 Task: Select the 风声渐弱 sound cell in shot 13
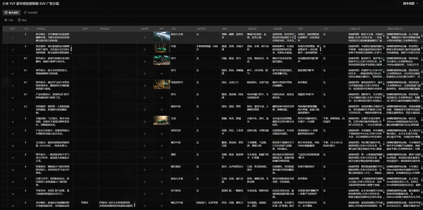point(309,182)
